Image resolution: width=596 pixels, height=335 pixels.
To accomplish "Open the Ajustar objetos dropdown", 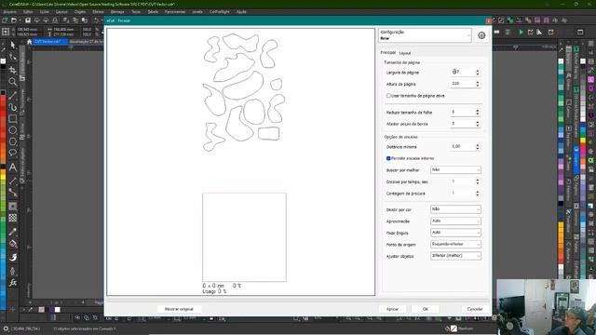I will (x=455, y=256).
